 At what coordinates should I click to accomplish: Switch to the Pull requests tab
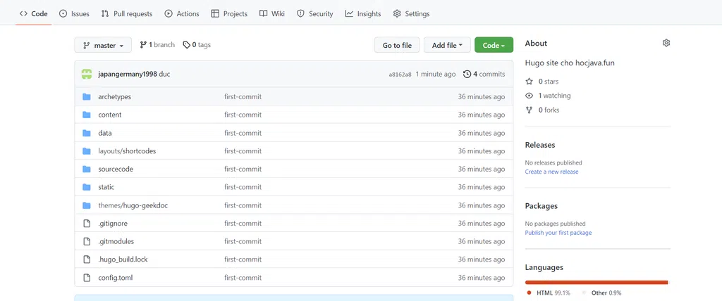(127, 14)
